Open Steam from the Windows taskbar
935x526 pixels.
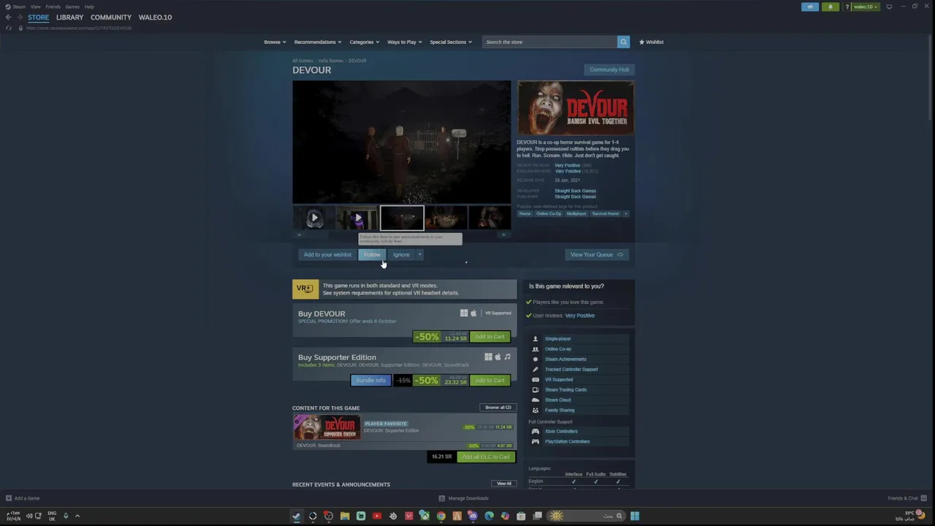[297, 516]
